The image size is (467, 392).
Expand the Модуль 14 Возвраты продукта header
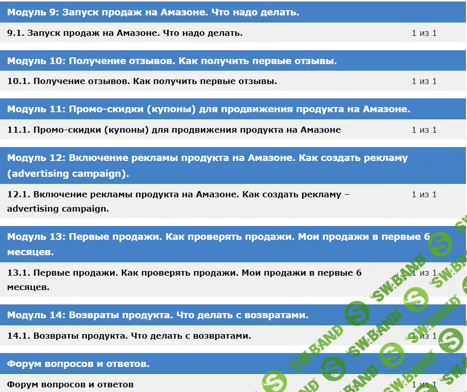click(x=233, y=315)
